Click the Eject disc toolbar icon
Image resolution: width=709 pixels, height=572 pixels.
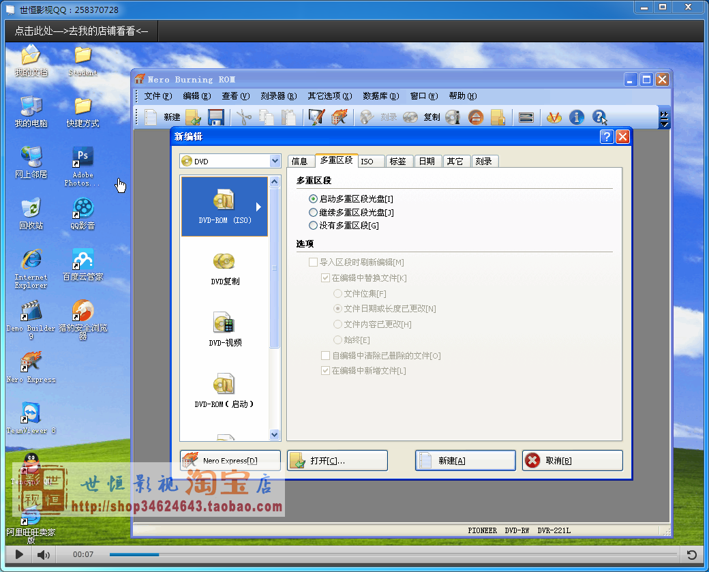click(476, 117)
